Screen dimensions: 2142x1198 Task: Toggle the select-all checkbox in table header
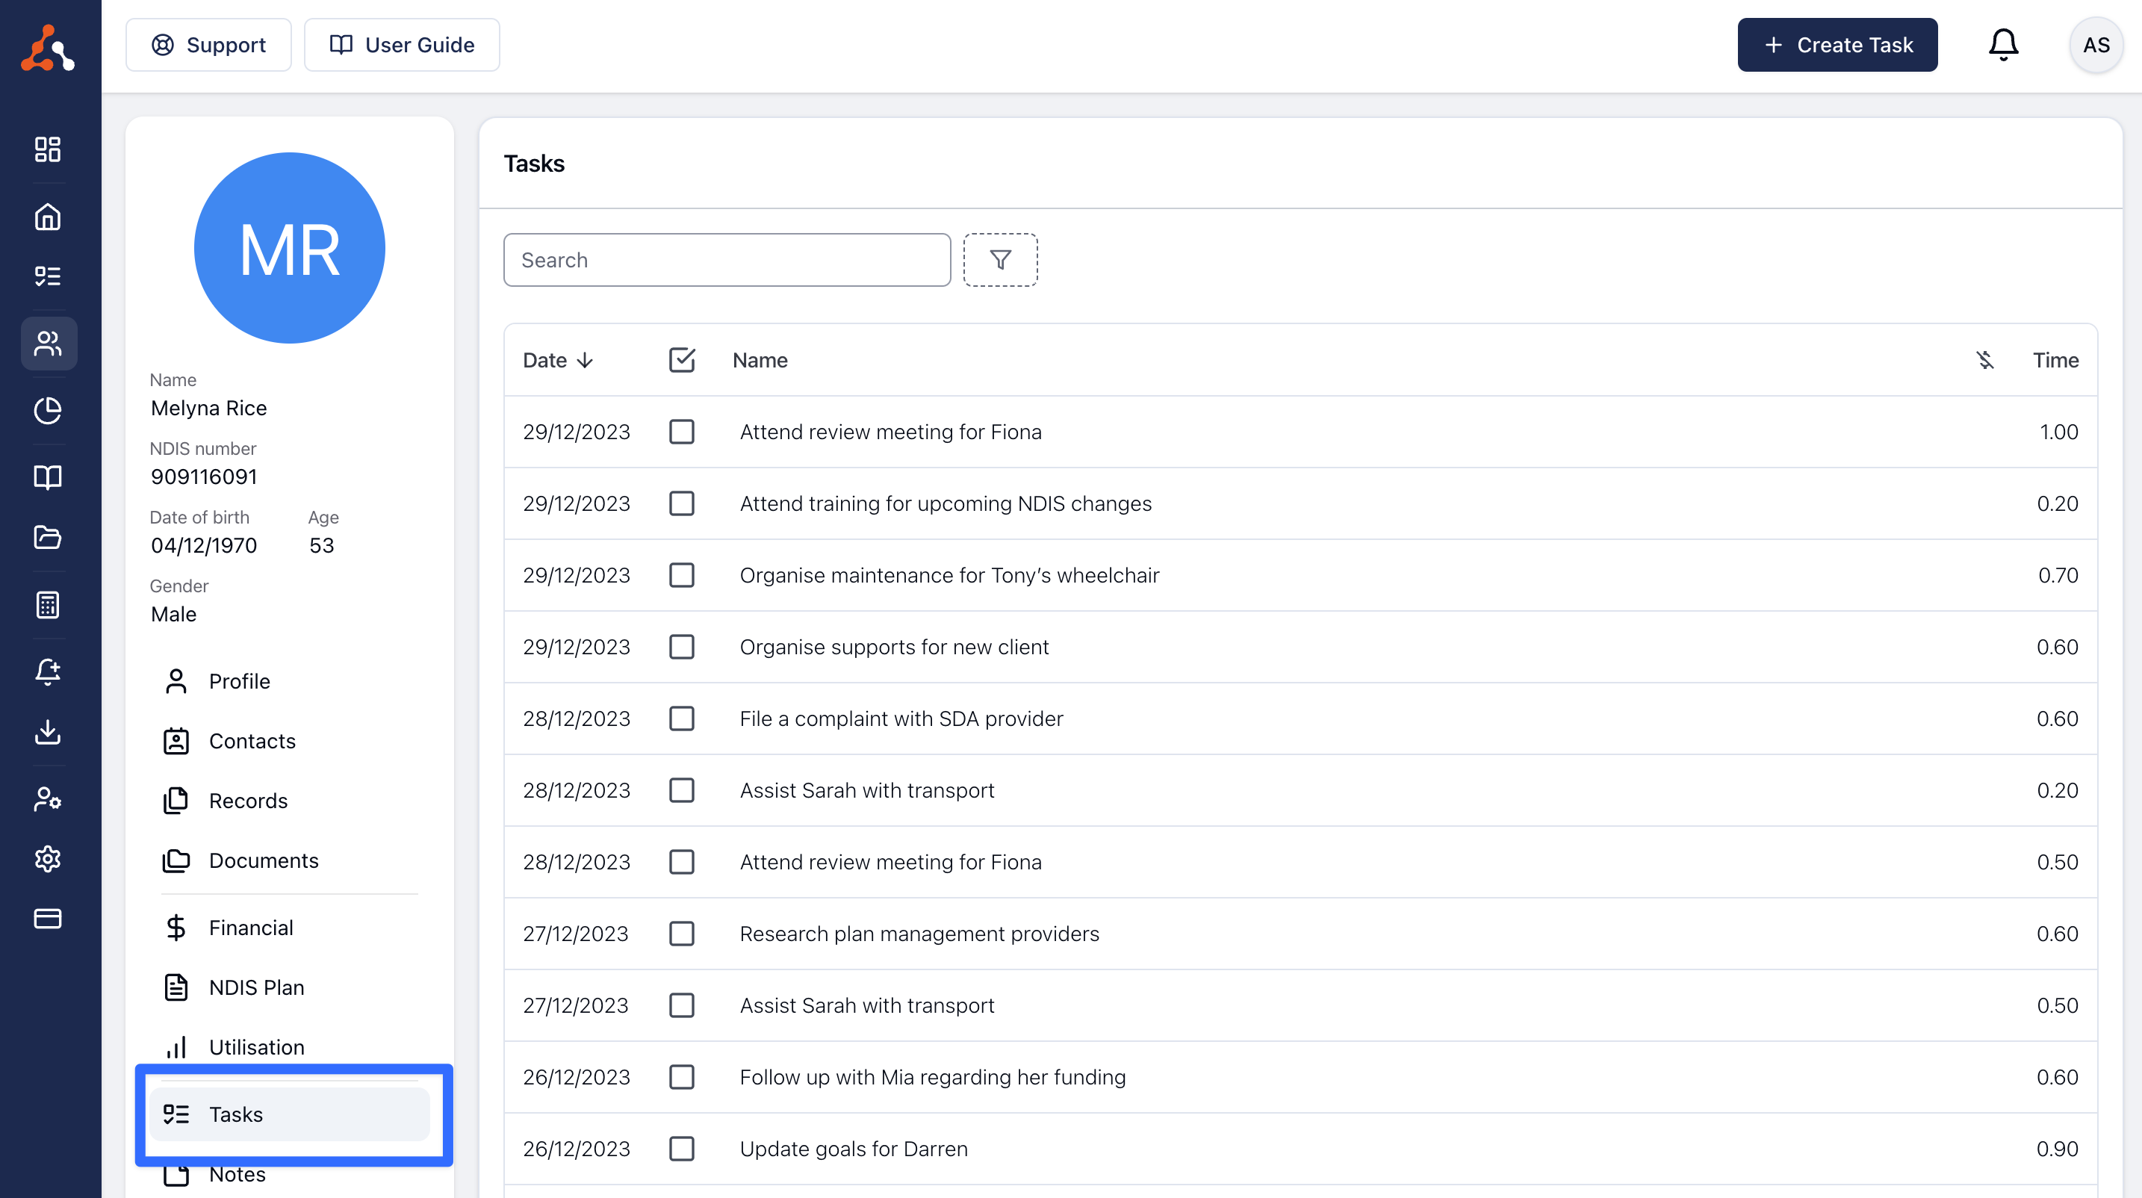coord(681,360)
